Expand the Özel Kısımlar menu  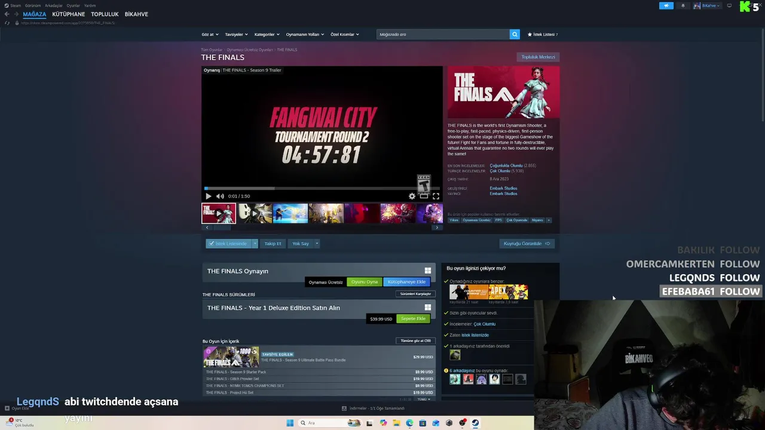pos(345,35)
